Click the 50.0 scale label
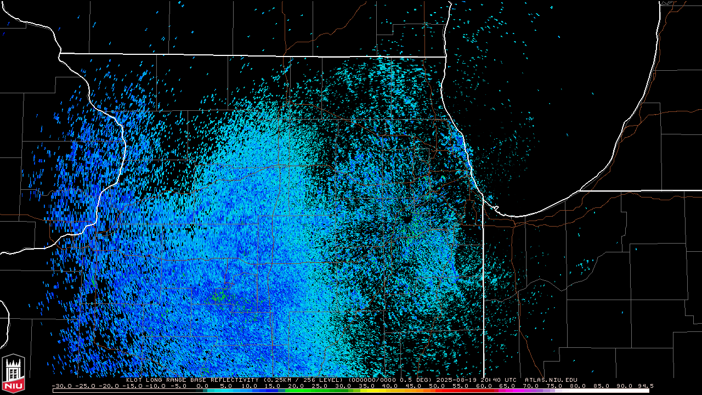Screen dimensions: 702x395 [437, 386]
